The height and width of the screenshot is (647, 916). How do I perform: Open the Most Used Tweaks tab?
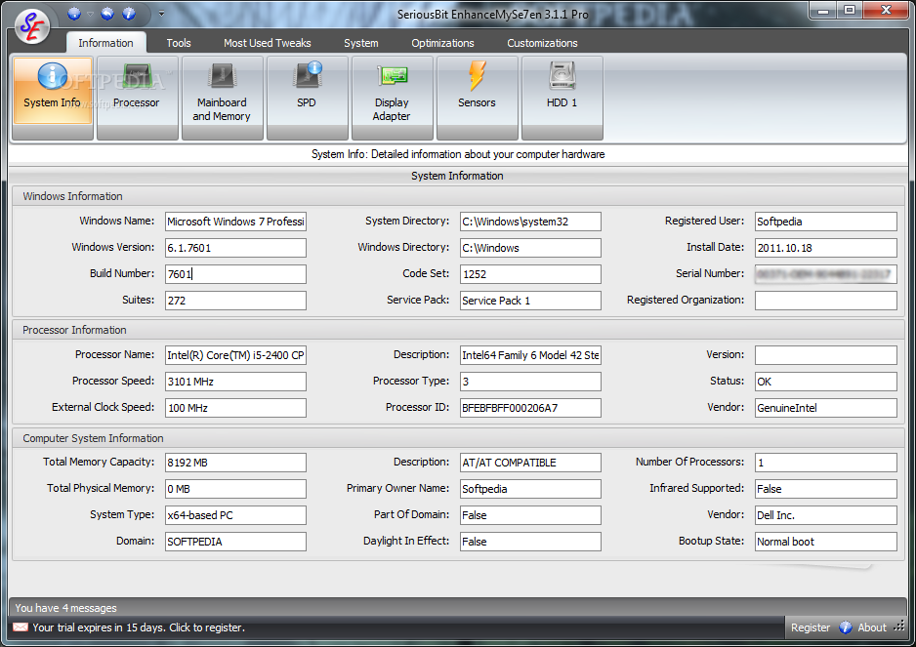pos(267,43)
